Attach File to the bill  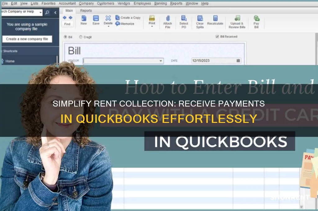coord(167,22)
